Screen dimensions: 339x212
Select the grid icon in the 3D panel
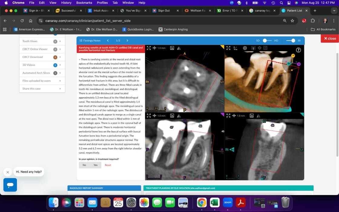click(245, 48)
